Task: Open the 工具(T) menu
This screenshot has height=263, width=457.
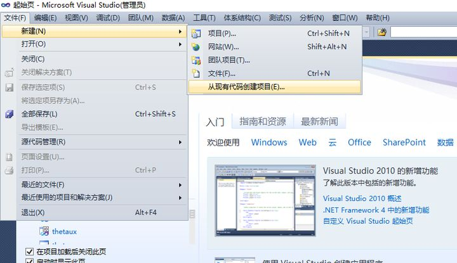Action: (x=204, y=18)
